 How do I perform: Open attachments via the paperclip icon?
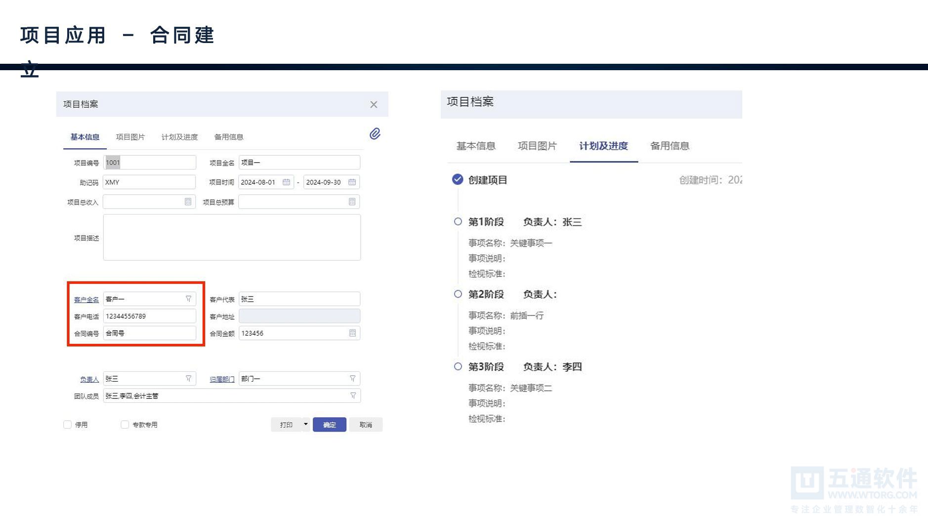click(375, 134)
